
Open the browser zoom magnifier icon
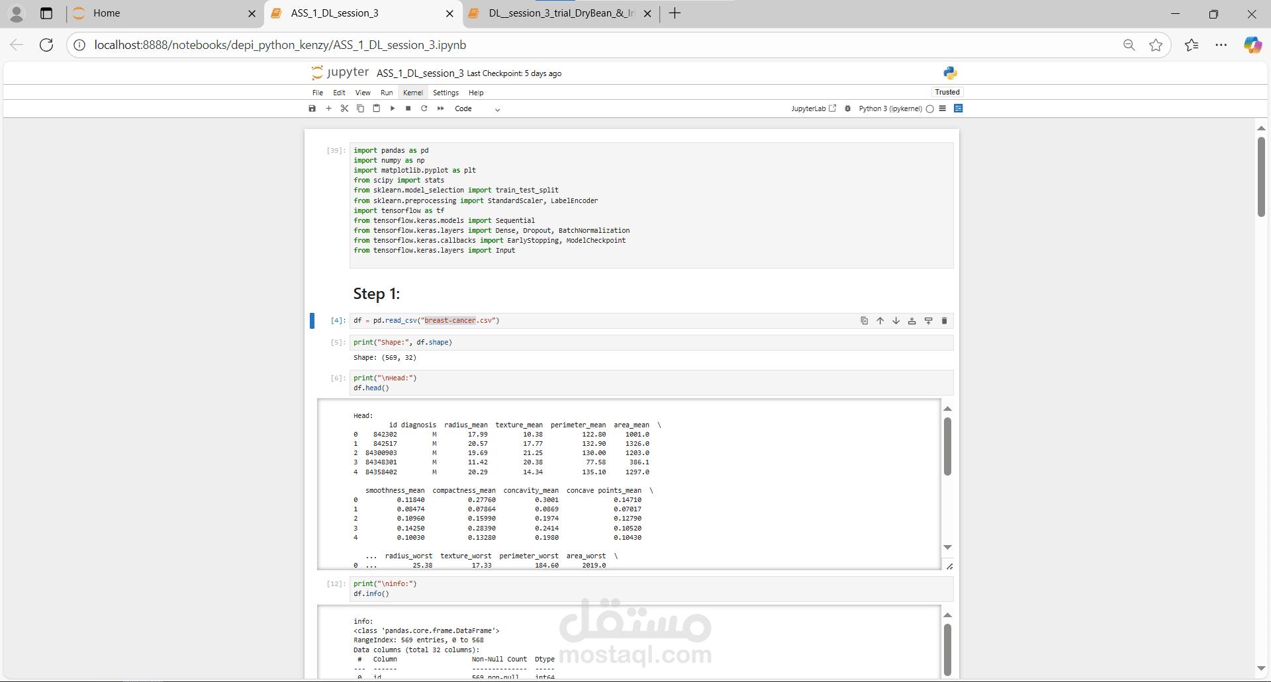pyautogui.click(x=1129, y=45)
